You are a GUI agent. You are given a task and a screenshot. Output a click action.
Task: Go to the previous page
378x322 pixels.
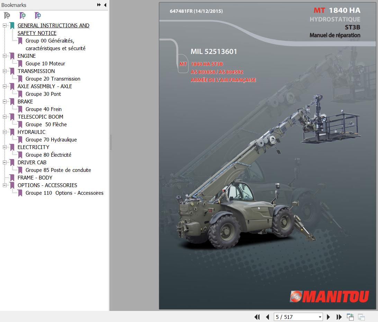click(x=267, y=317)
